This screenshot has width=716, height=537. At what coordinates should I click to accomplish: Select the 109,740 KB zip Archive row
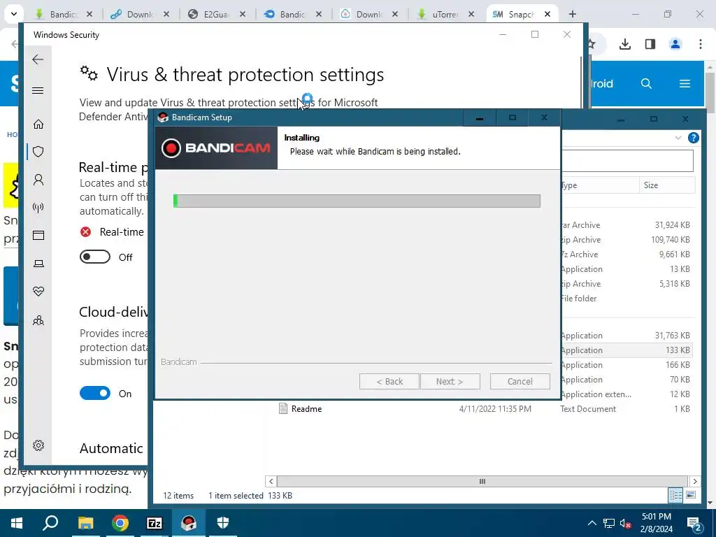pos(626,240)
